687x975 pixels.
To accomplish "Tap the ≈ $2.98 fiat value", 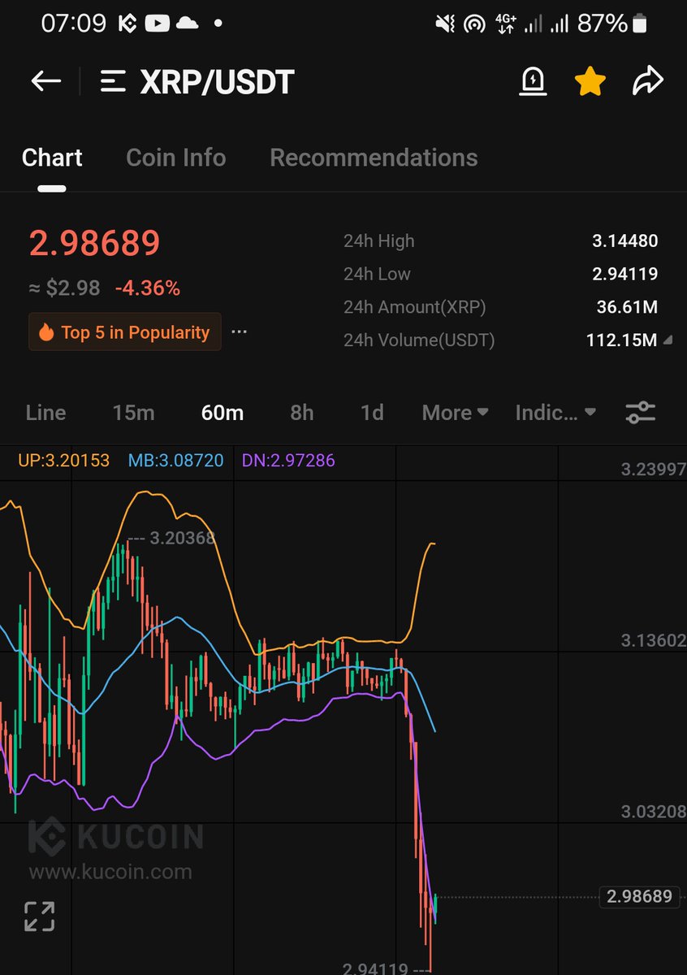I will point(65,288).
